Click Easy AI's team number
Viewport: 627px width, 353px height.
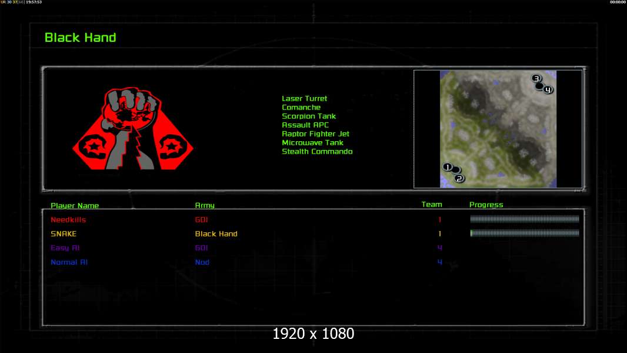point(440,248)
